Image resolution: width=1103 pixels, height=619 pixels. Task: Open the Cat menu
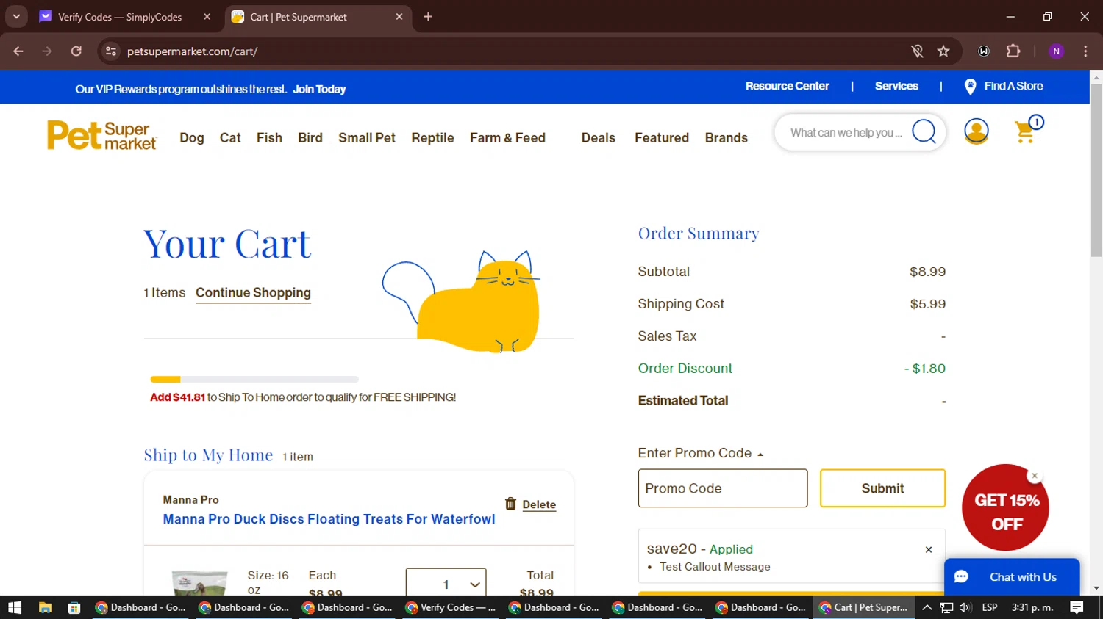coord(230,138)
